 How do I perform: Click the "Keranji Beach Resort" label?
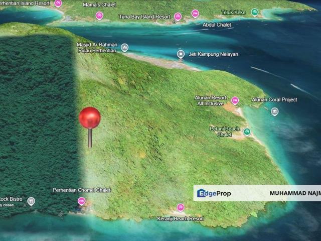click(181, 219)
